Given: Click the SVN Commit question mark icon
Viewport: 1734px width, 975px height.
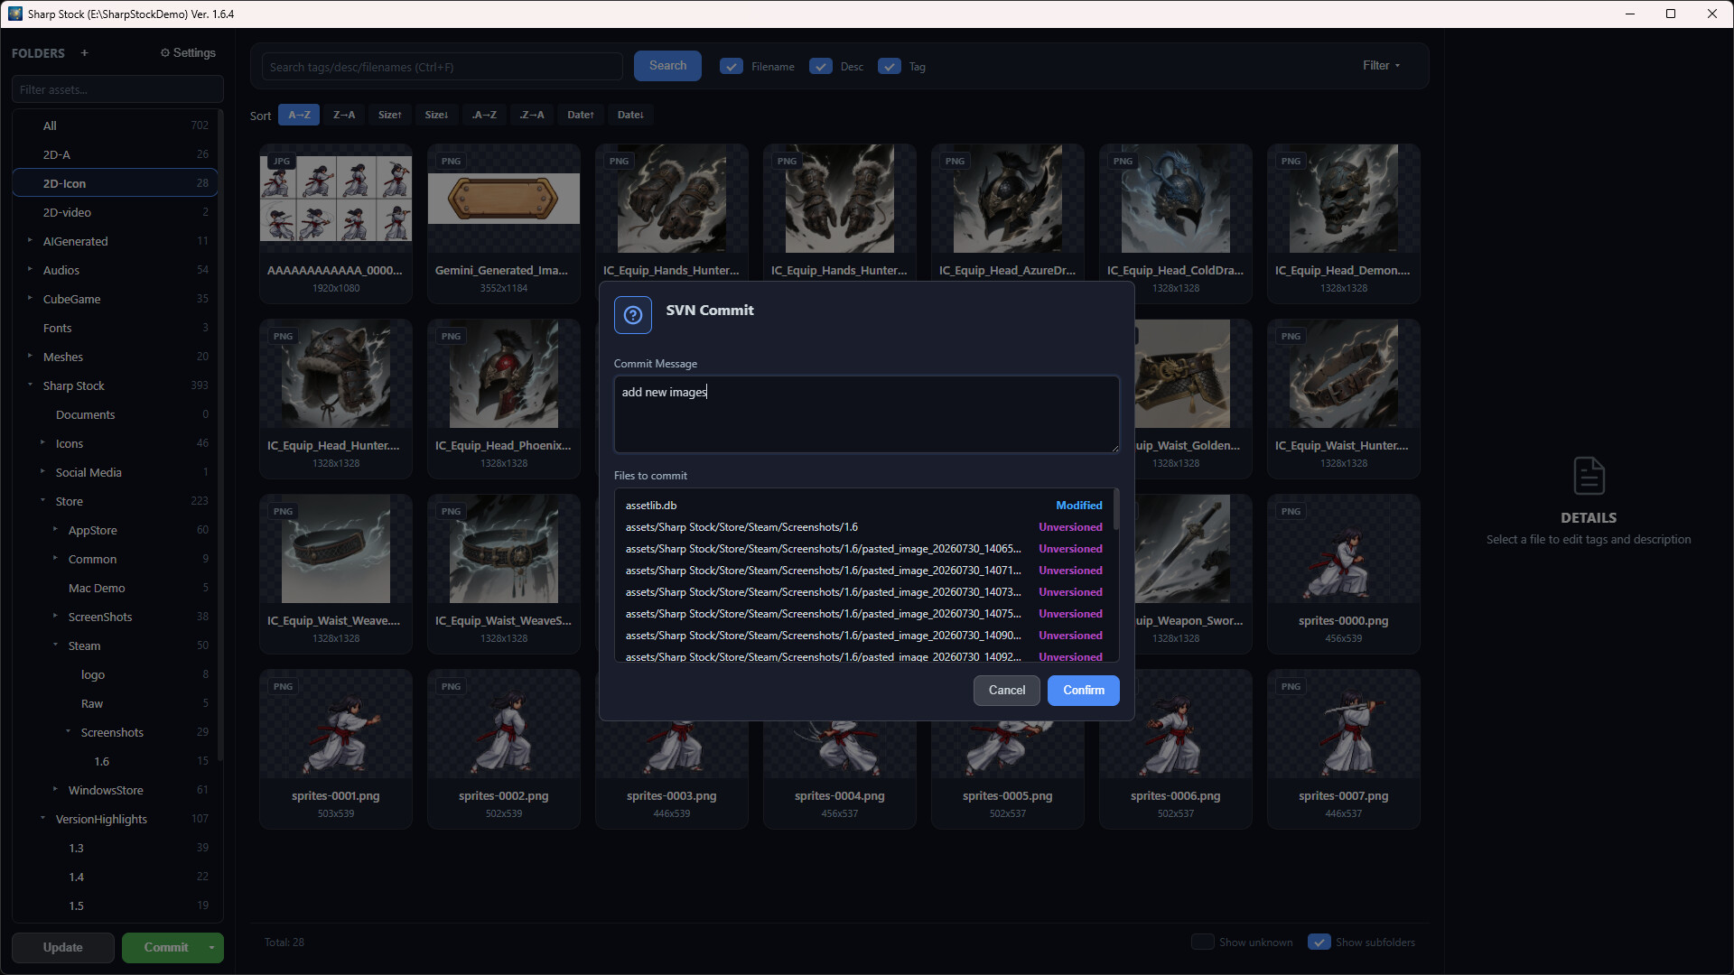Looking at the screenshot, I should click(x=632, y=315).
